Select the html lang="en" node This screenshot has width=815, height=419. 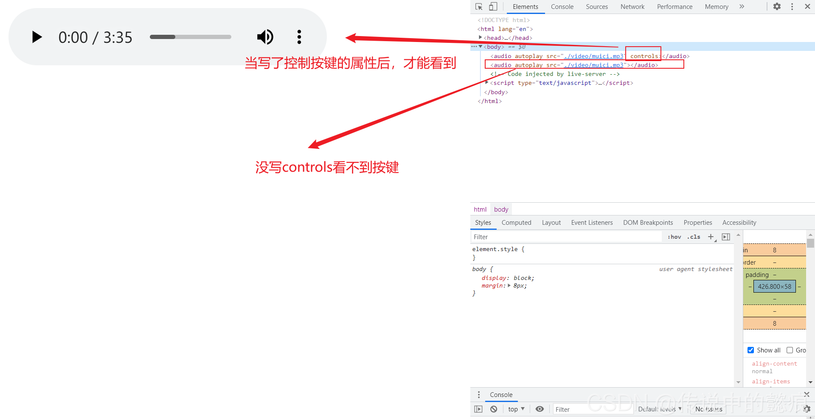pos(505,29)
